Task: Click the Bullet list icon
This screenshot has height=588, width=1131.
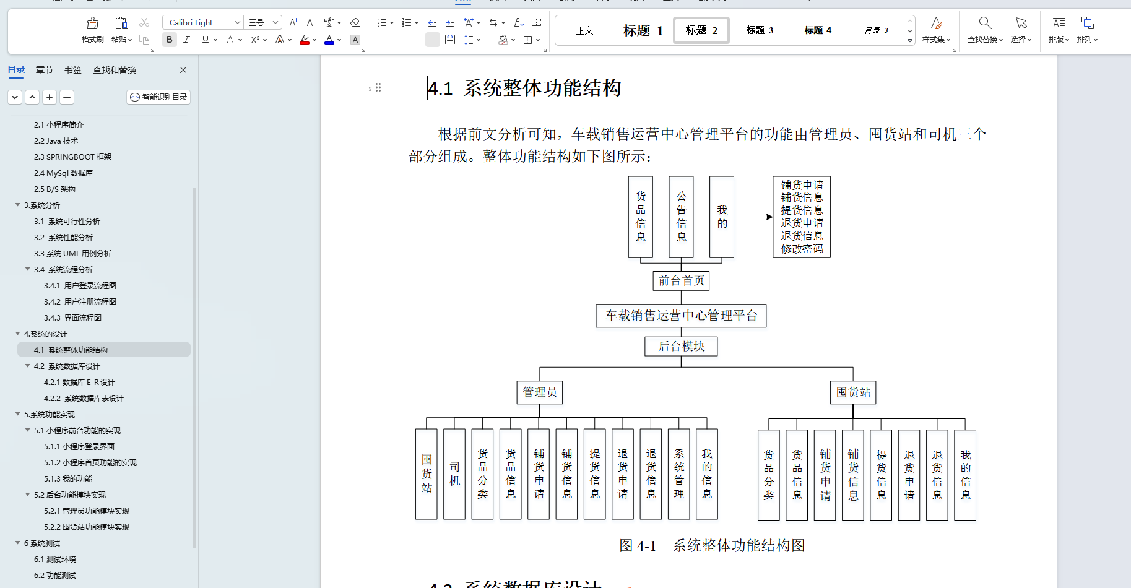Action: pyautogui.click(x=381, y=22)
